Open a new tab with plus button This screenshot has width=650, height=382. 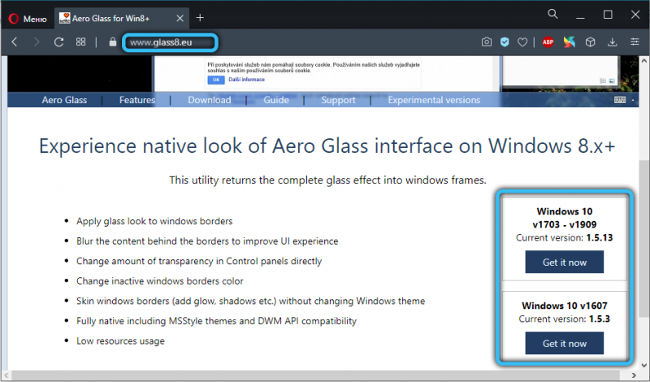(x=200, y=18)
